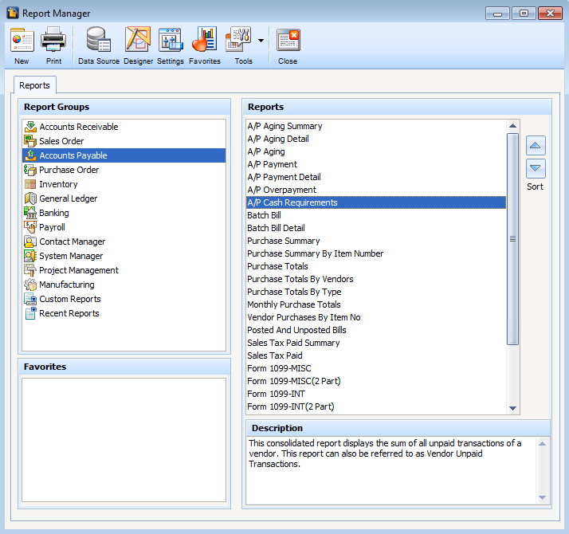Viewport: 569px width, 534px height.
Task: Select Purchase Totals By Type report
Action: click(376, 292)
